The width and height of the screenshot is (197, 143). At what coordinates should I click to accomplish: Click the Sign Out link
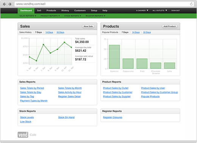pyautogui.click(x=175, y=11)
